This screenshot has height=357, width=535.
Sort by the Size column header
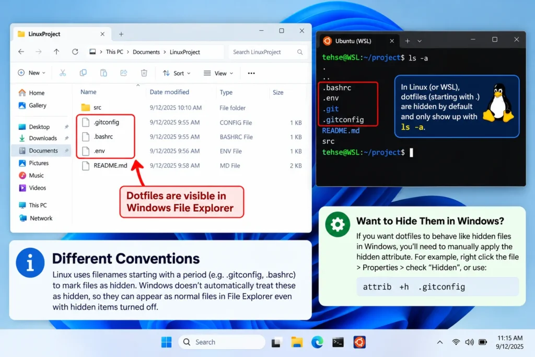coord(278,92)
